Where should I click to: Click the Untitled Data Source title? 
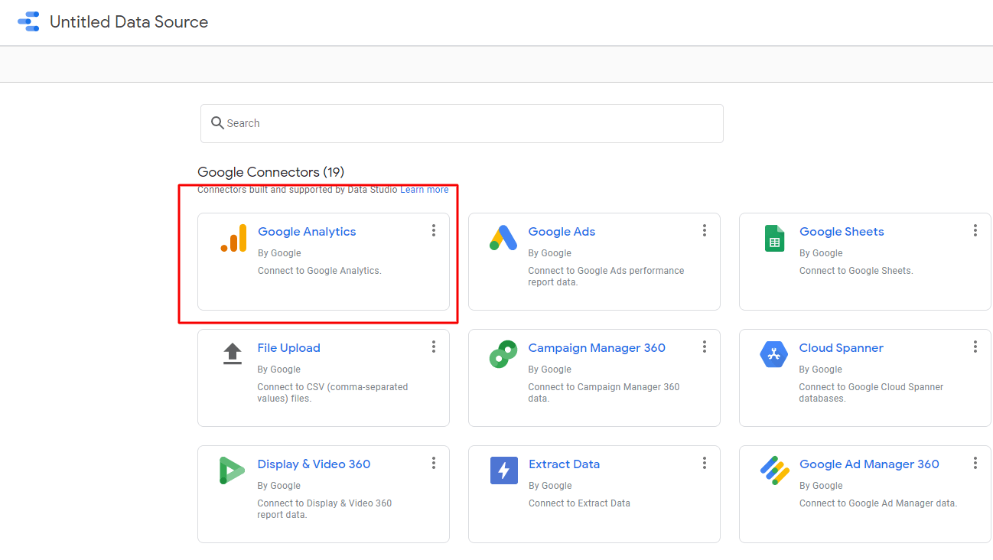click(129, 21)
